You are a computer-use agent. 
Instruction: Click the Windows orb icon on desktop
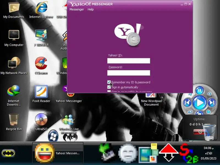(x=53, y=136)
